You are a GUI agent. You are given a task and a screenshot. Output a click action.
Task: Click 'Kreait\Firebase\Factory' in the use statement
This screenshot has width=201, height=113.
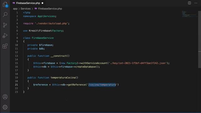[46, 31]
